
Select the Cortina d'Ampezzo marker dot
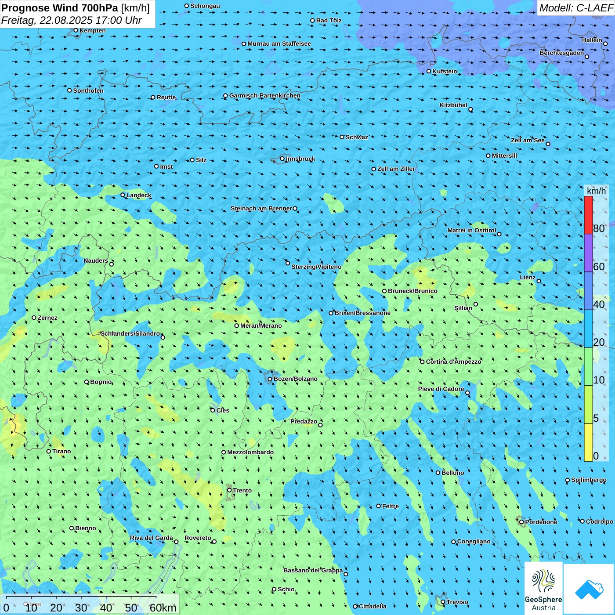point(422,362)
